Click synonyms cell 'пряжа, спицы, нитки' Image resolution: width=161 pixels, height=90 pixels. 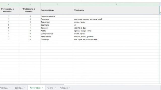click(x=116, y=31)
